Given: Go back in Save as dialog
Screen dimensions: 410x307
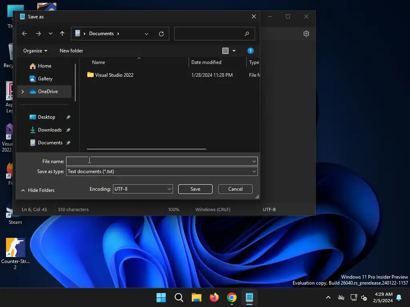Looking at the screenshot, I should click(x=24, y=34).
